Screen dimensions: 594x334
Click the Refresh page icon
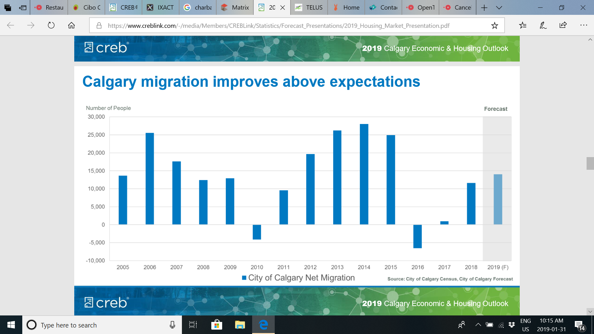pos(51,25)
